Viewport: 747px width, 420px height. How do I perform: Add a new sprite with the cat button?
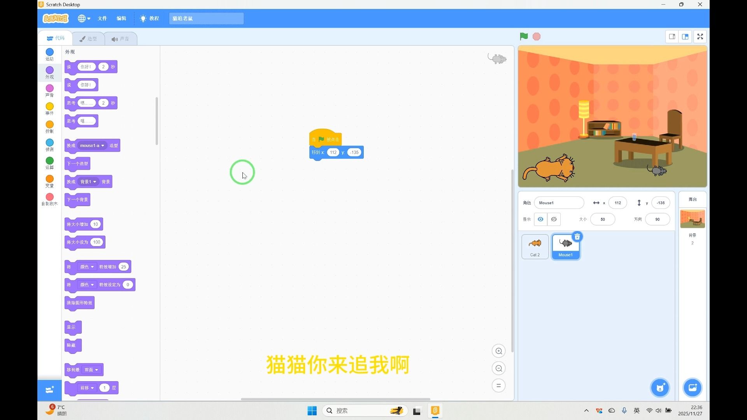coord(659,388)
